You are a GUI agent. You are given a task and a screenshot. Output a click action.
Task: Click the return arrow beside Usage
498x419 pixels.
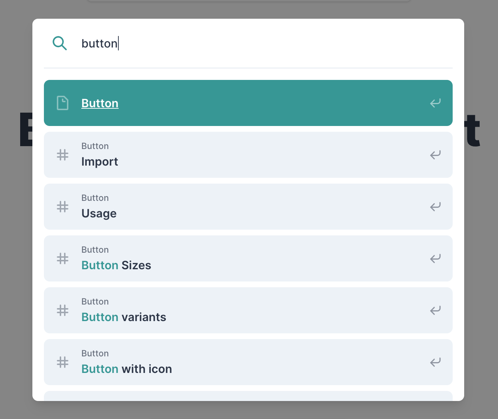coord(435,207)
